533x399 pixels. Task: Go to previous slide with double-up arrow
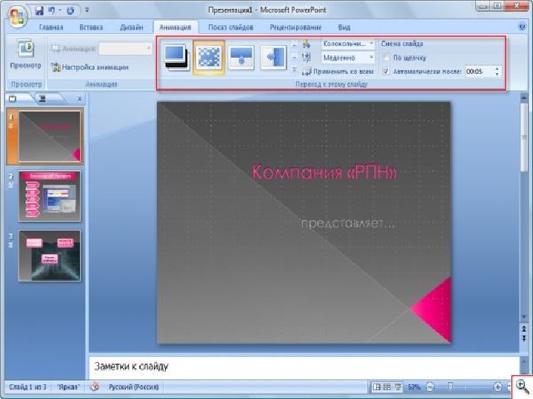click(x=524, y=328)
